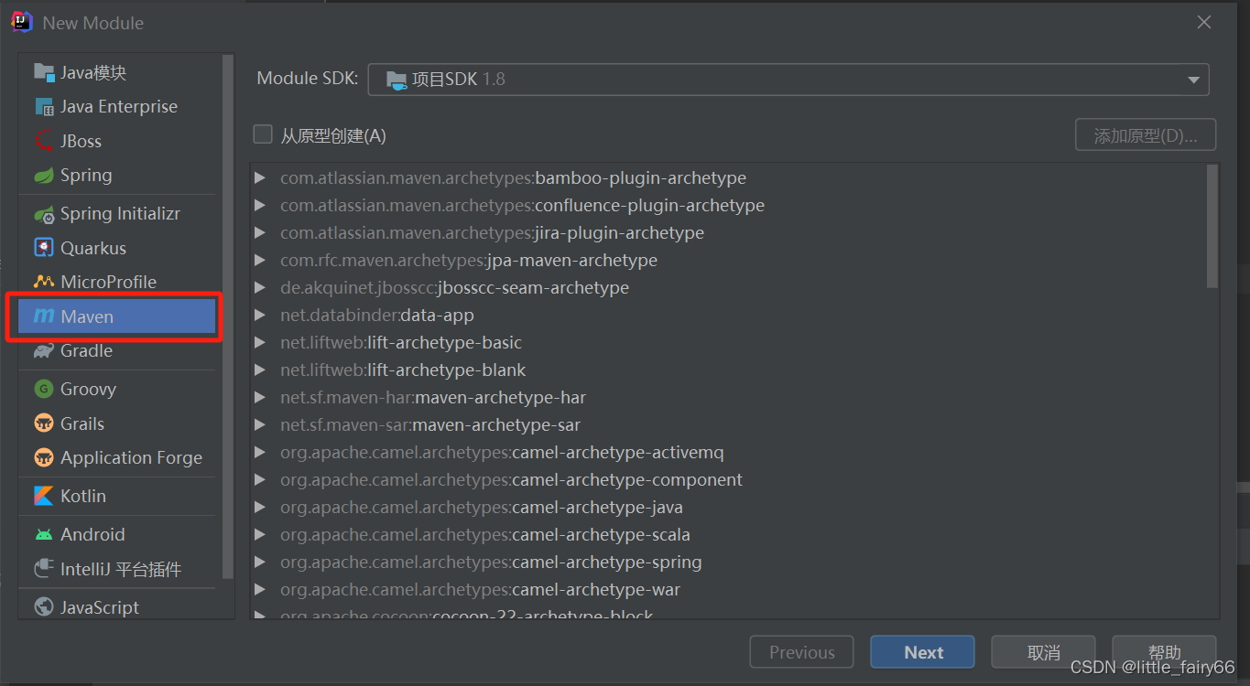
Task: Click the IntelliJ logo in title bar
Action: point(22,22)
